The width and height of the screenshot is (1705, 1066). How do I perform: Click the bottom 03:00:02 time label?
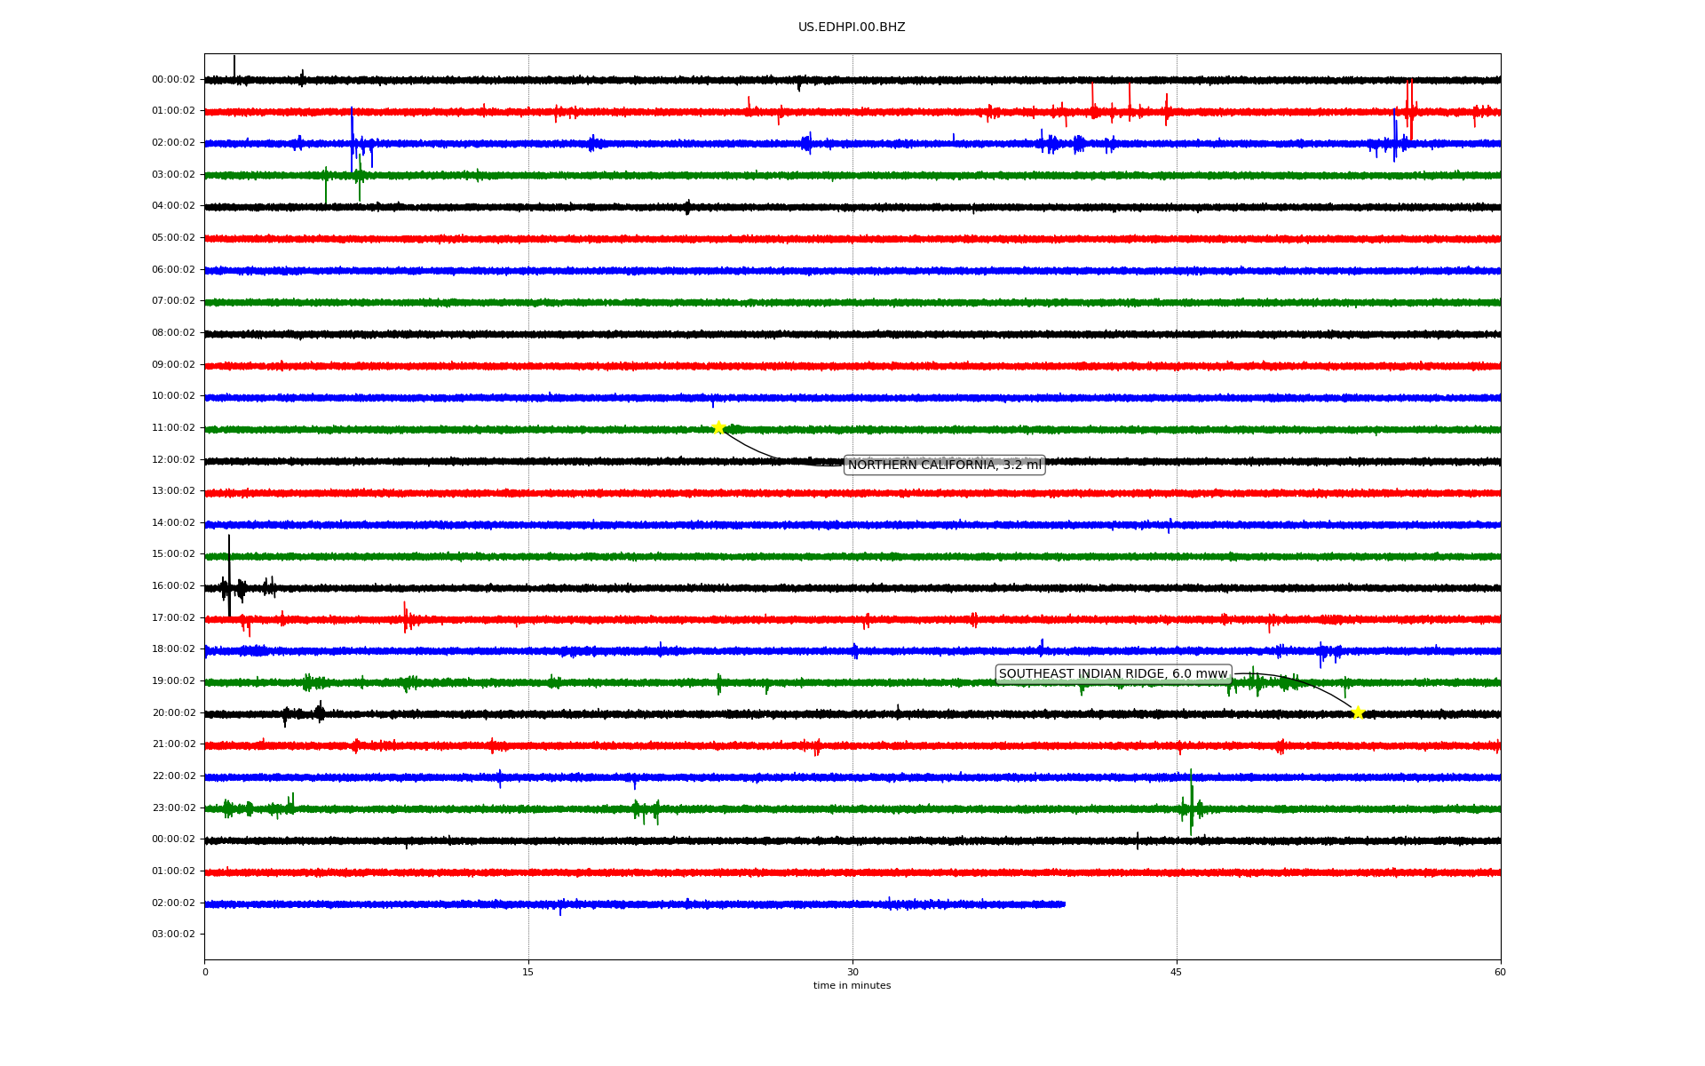click(173, 935)
